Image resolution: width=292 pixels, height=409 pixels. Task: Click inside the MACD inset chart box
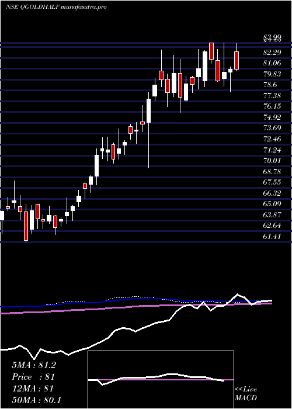(x=161, y=380)
